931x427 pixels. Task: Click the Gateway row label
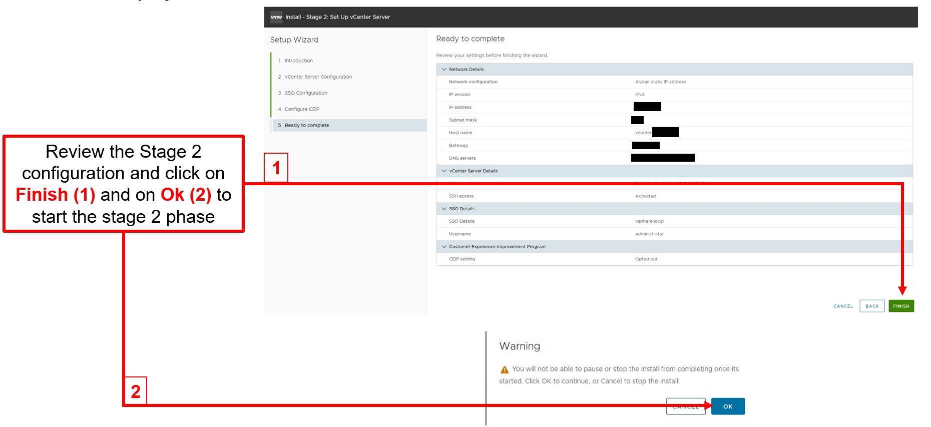coord(458,146)
